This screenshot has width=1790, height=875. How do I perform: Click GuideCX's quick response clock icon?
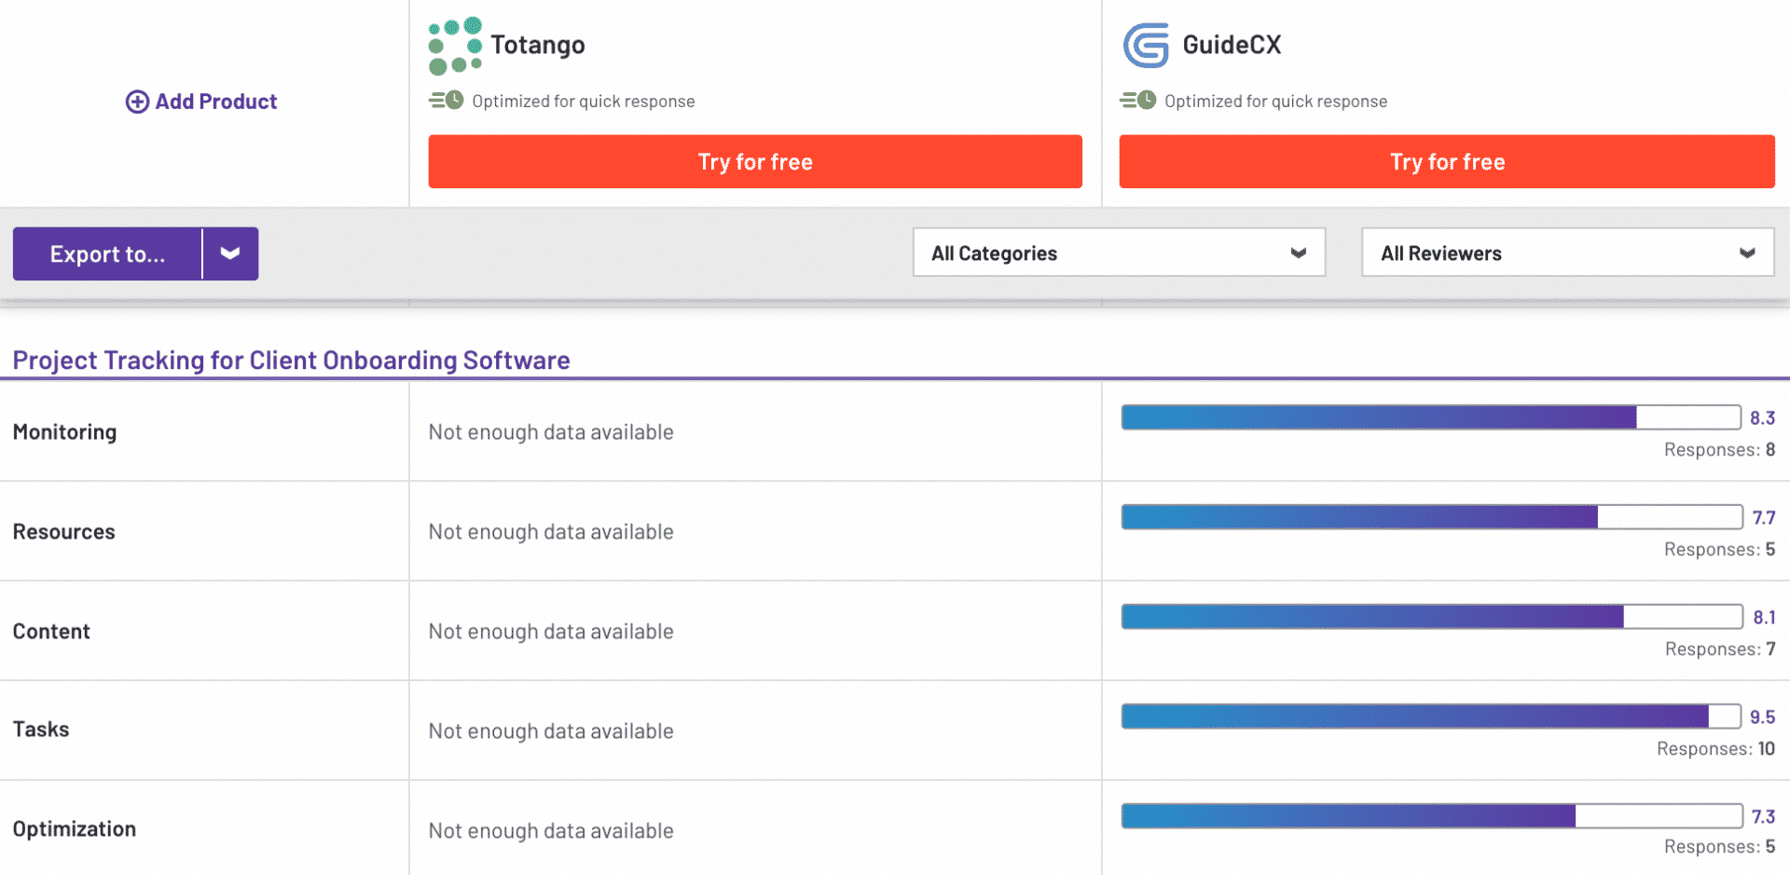(1138, 100)
